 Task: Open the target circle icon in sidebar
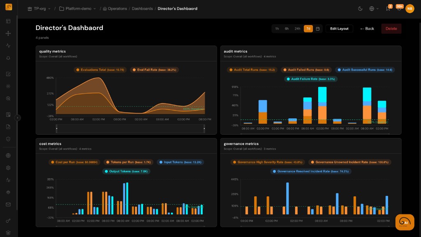[8, 156]
